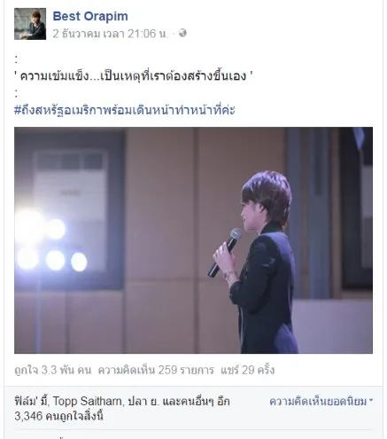The height and width of the screenshot is (439, 387).
Task: Open ความคิดเห็น 259 รายการ comments count
Action: coord(156,370)
